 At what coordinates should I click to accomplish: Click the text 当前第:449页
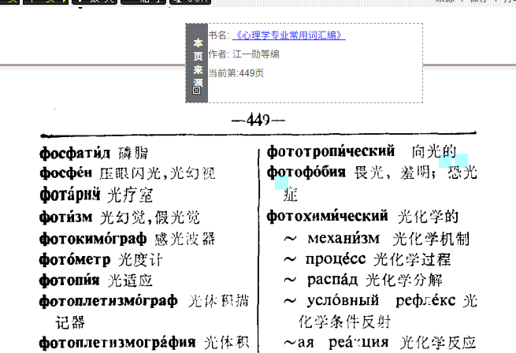pyautogui.click(x=236, y=72)
